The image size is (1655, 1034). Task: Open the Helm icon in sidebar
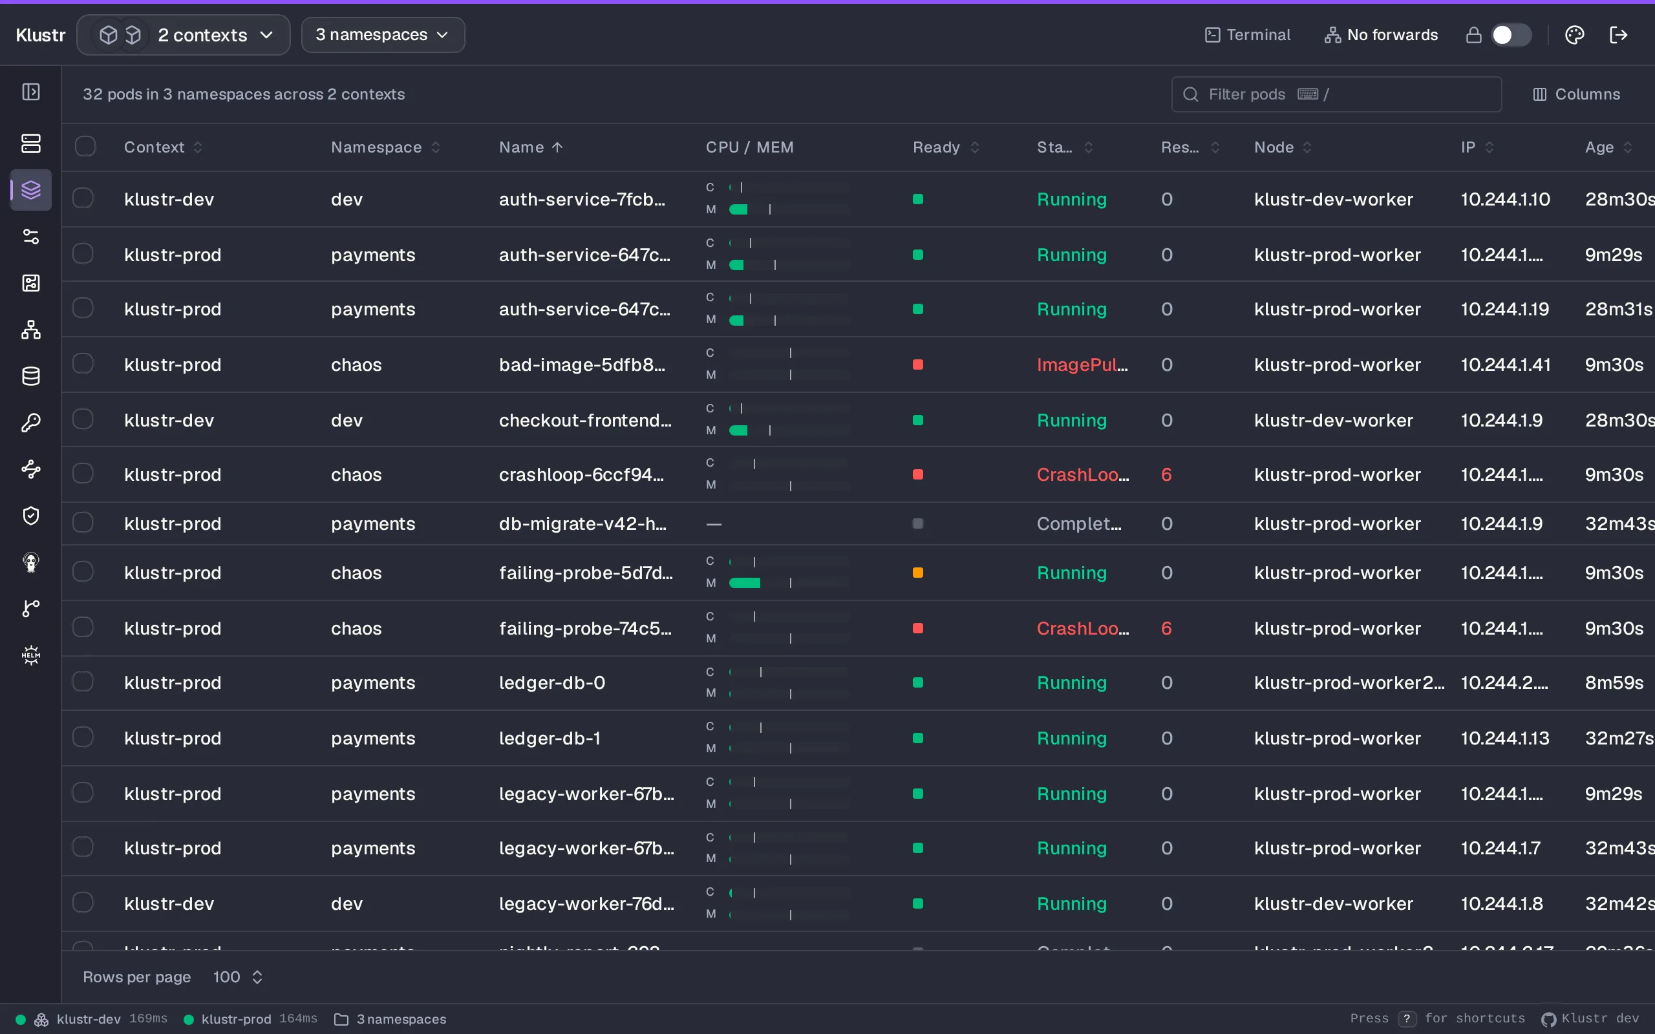(x=31, y=655)
